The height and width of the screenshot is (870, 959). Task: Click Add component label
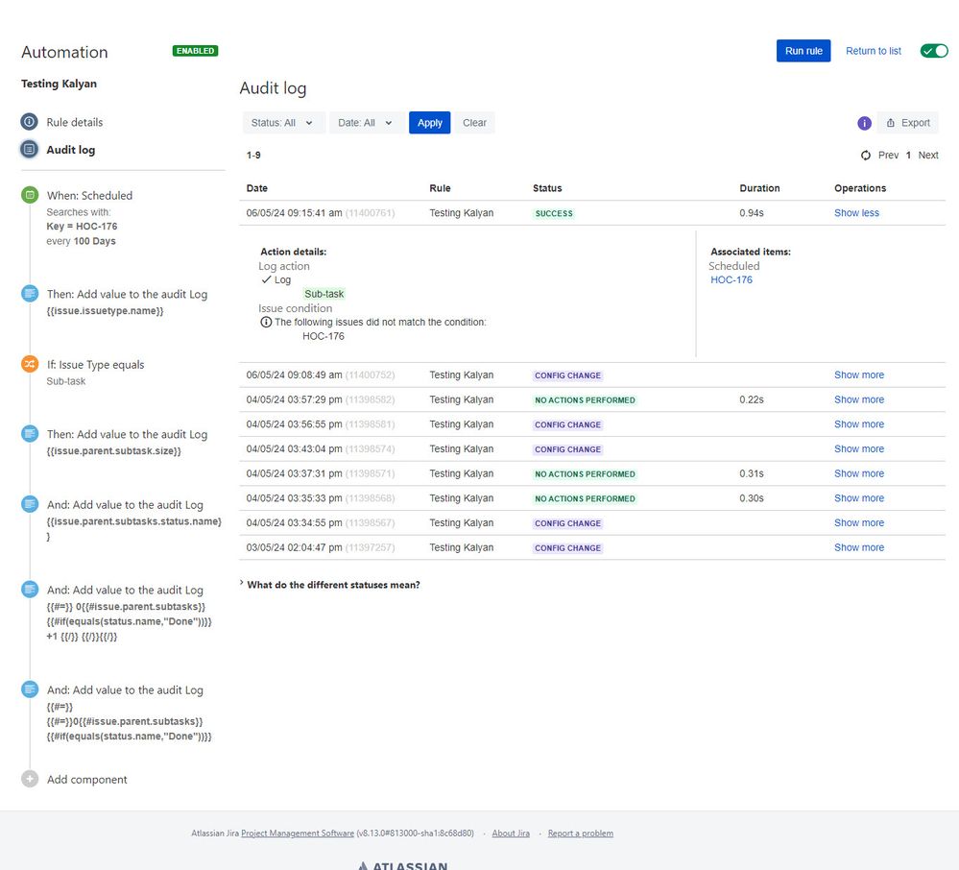pyautogui.click(x=86, y=780)
